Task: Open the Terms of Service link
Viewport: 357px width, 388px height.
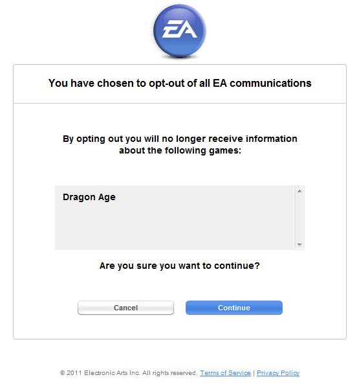Action: pyautogui.click(x=225, y=373)
